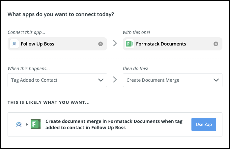Remove Formstack Documents with its X icon

[x=216, y=44]
